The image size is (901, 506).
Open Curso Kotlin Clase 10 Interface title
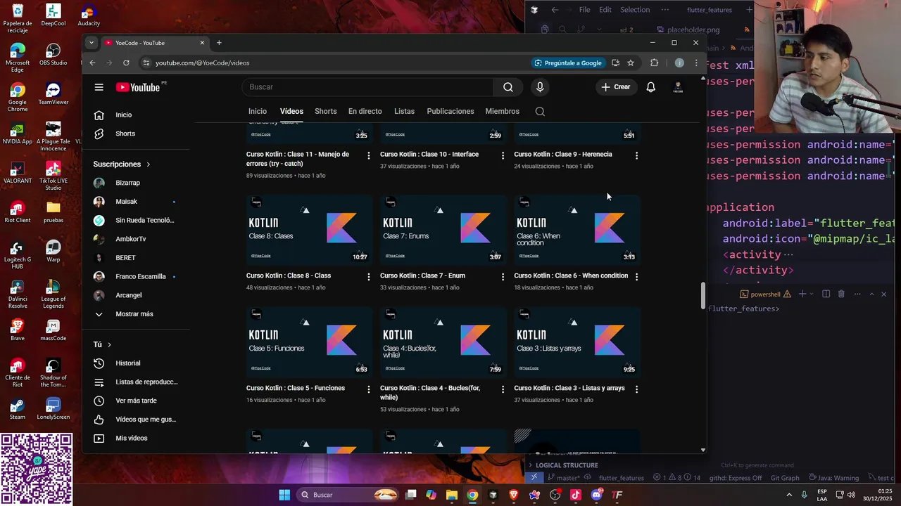coord(429,155)
